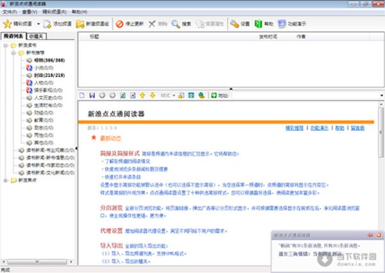
Task: Open the 帮助(H) menu
Action: [80, 12]
